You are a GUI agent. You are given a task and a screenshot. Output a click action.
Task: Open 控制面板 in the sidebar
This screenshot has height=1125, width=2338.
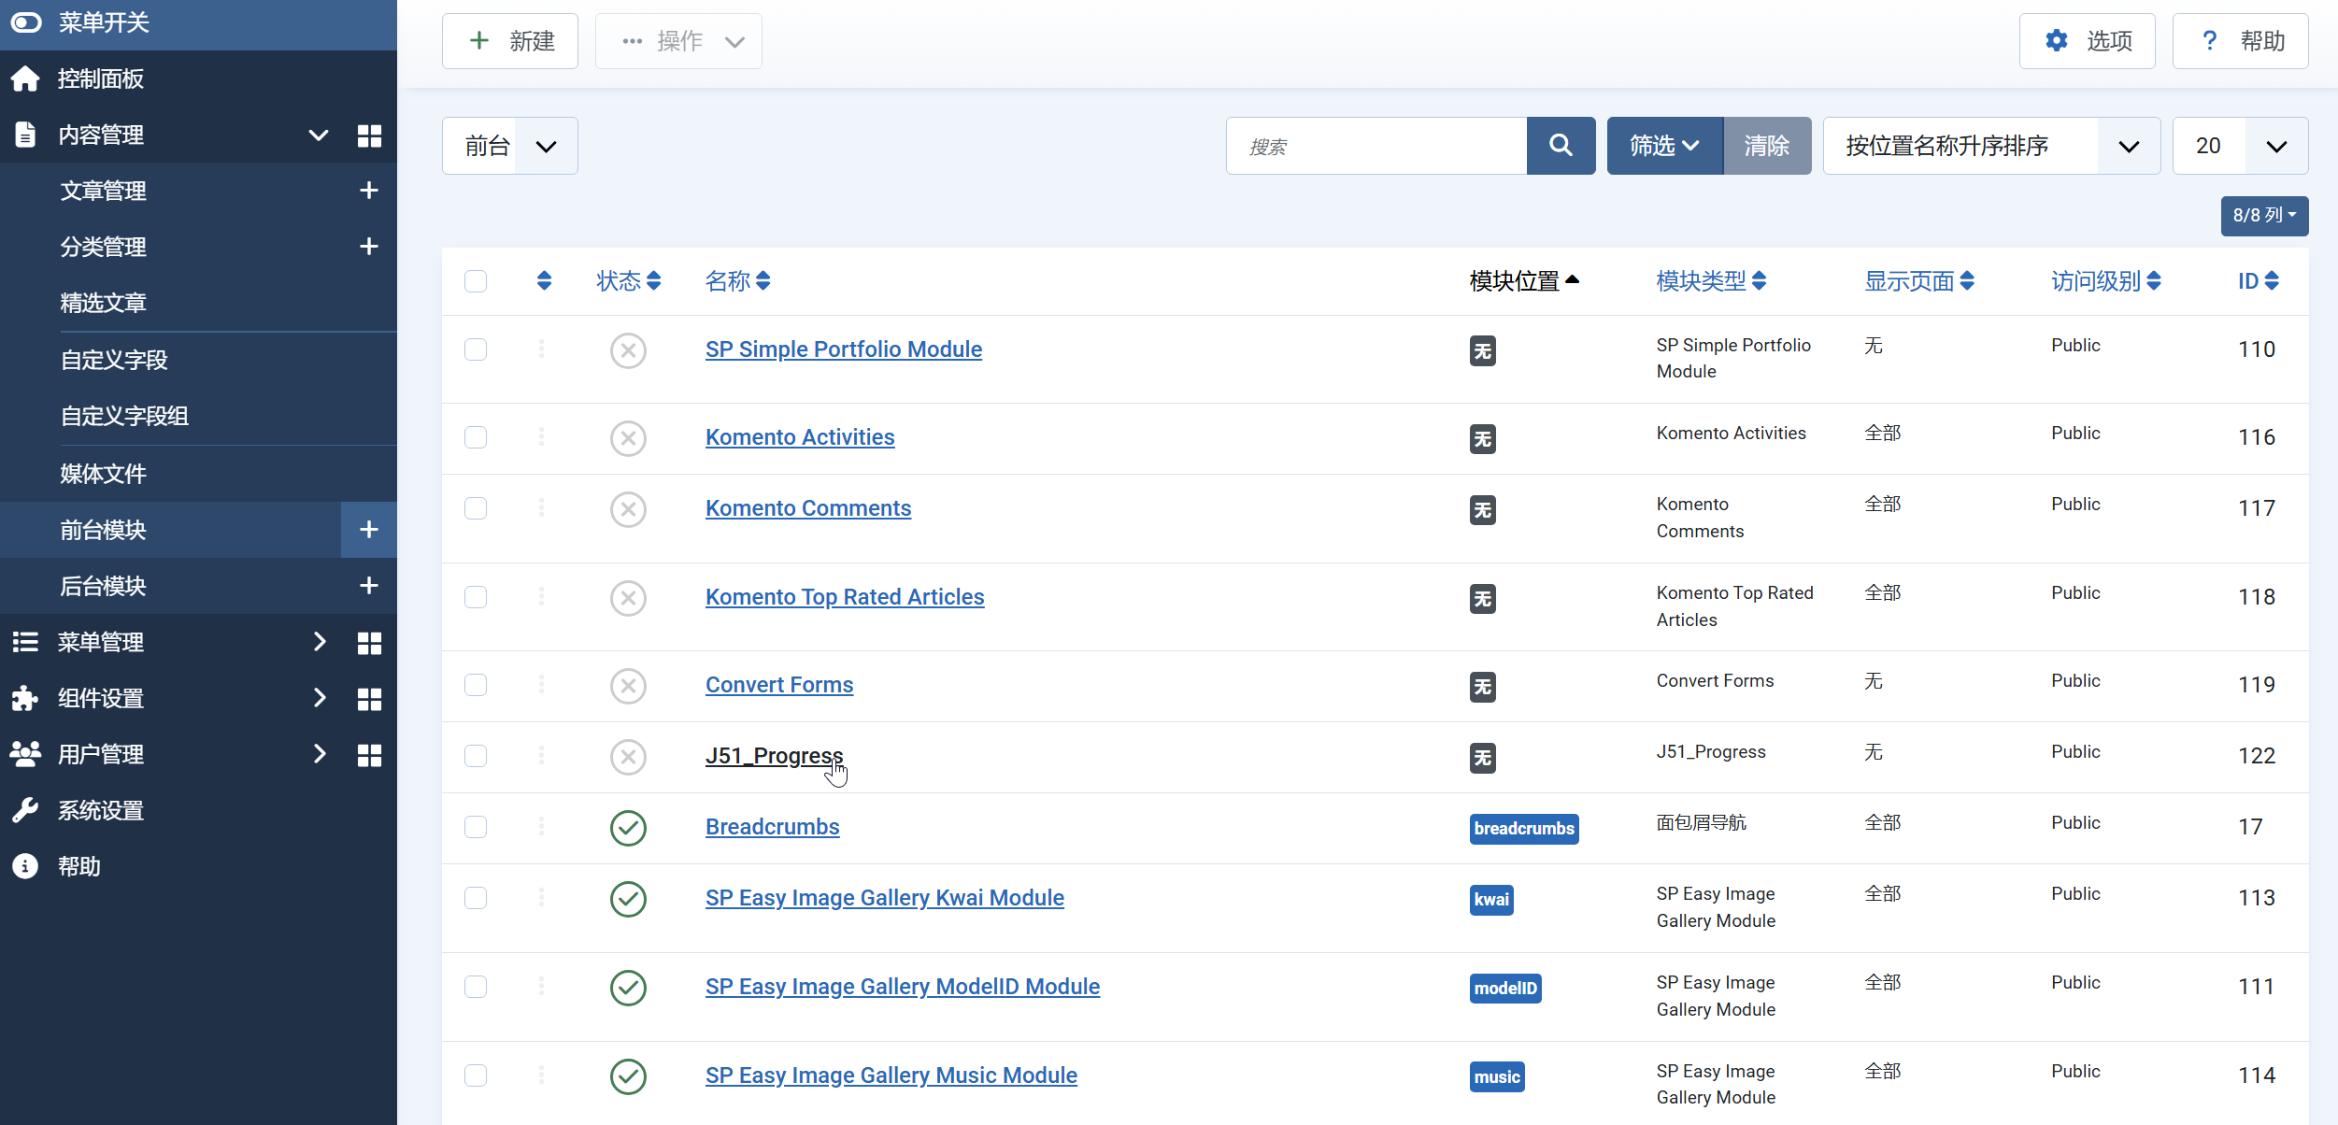tap(101, 79)
